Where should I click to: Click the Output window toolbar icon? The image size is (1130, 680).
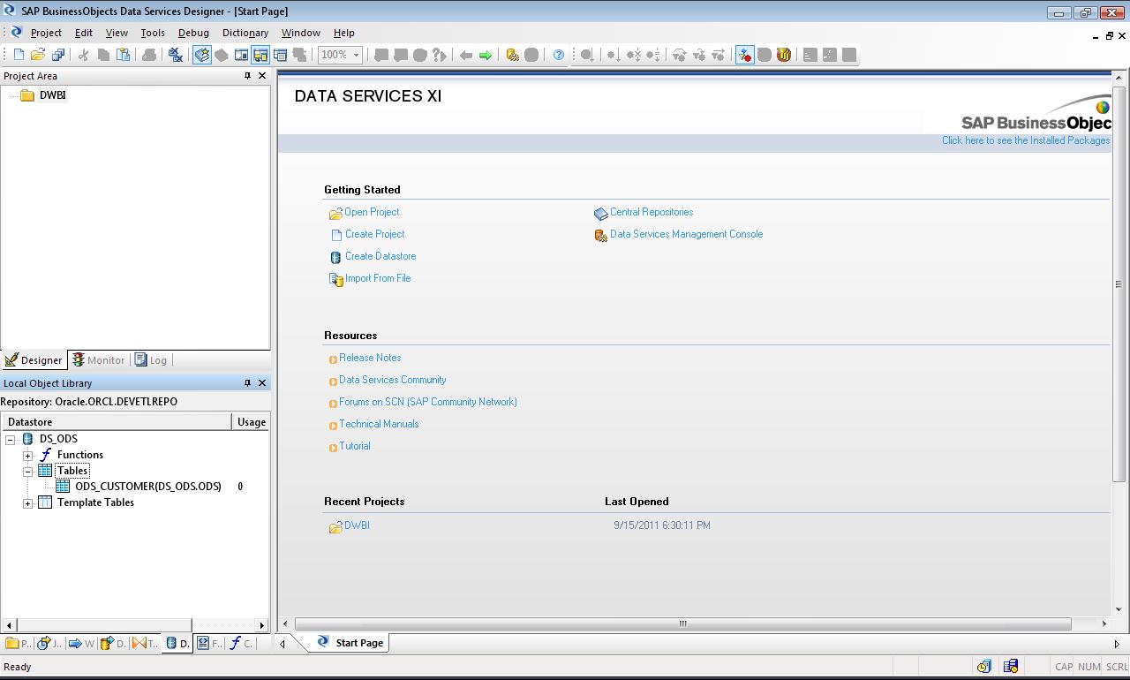tap(280, 55)
